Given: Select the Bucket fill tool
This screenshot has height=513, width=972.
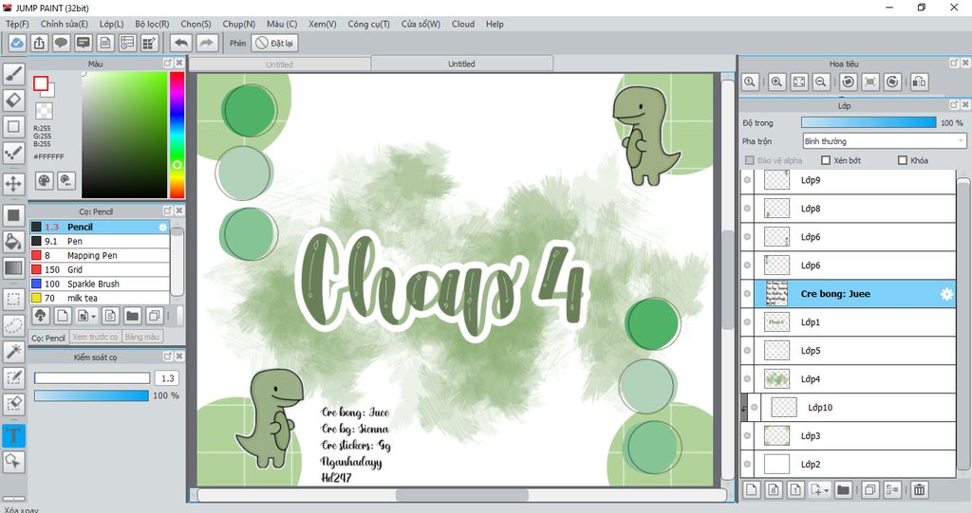Looking at the screenshot, I should point(13,242).
